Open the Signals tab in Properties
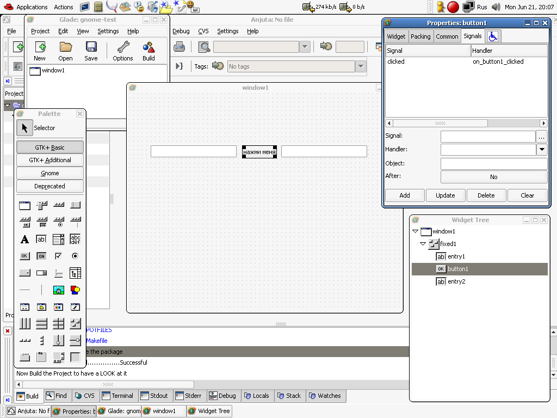 pyautogui.click(x=473, y=36)
